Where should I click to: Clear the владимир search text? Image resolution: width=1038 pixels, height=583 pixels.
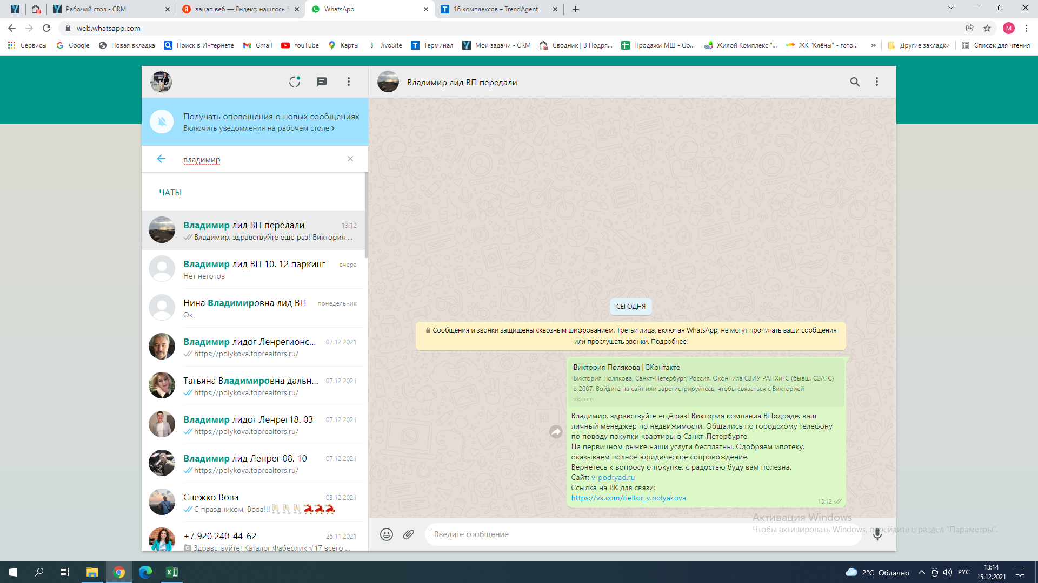click(350, 159)
